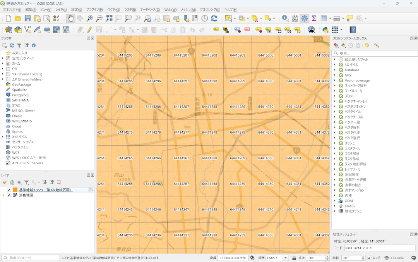The height and width of the screenshot is (262, 418).
Task: Click the filter legend funnel icon in Layers panel
Action: 27,183
